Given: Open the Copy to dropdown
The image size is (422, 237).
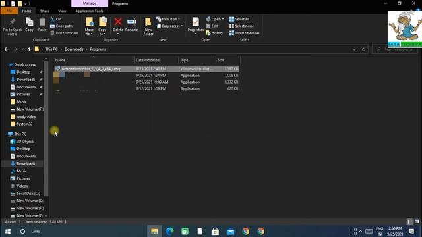Looking at the screenshot, I should [102, 26].
